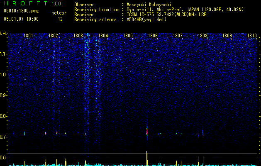
Task: Click version number 1.0.0
Action: click(x=56, y=3)
